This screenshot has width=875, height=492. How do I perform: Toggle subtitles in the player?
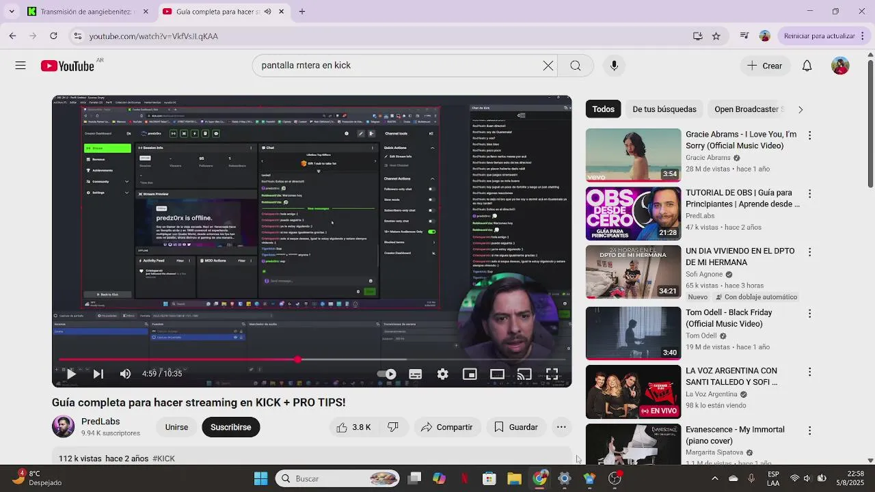point(415,374)
